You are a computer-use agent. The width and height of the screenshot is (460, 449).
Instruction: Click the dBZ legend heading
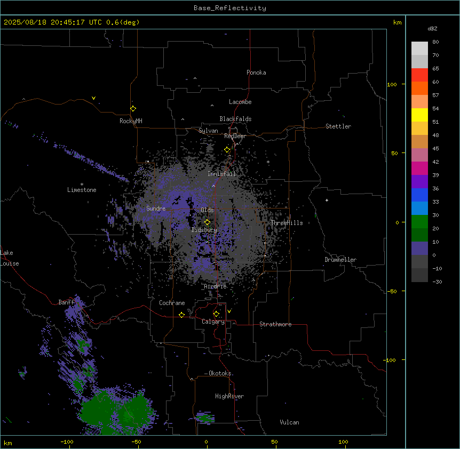tap(432, 28)
